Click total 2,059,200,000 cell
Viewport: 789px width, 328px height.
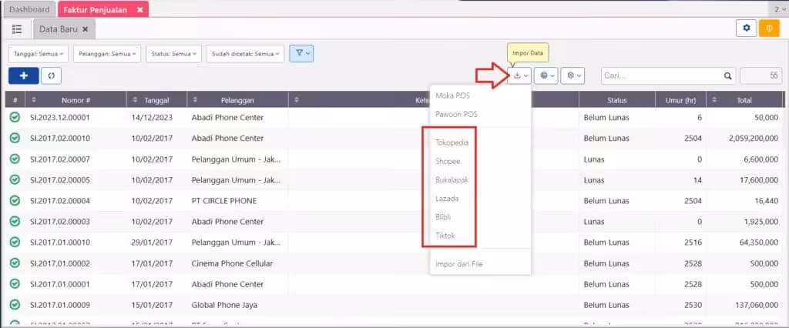pos(754,138)
